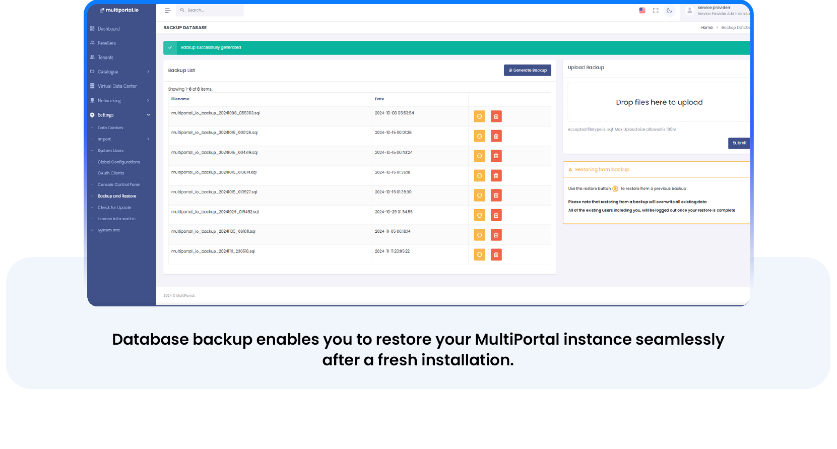
Task: Expand the Import submenu arrow
Action: click(x=148, y=139)
